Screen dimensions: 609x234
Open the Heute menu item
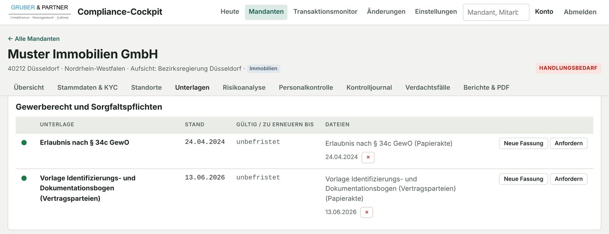click(x=230, y=12)
